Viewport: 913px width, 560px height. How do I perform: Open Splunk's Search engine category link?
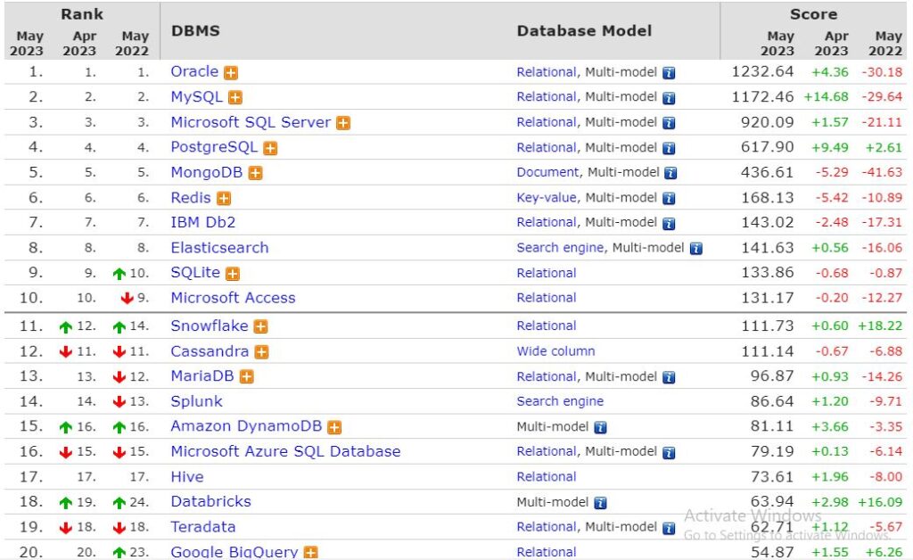point(560,401)
